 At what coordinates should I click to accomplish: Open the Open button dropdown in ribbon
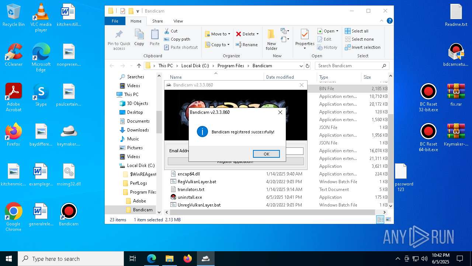tap(337, 31)
